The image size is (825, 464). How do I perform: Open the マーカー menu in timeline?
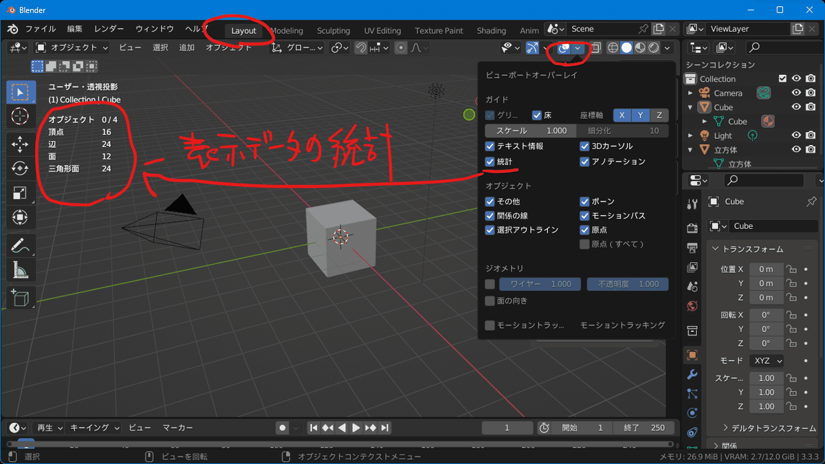click(177, 428)
